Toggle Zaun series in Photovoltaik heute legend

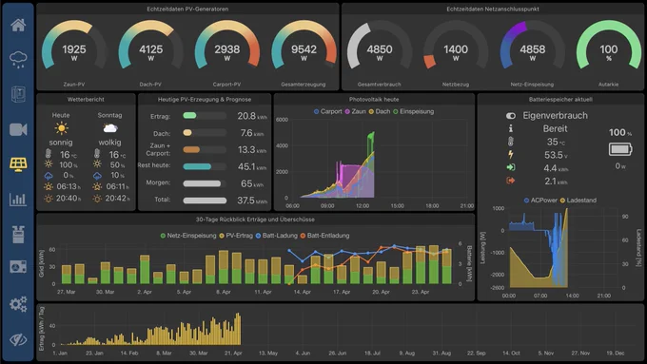coord(356,111)
